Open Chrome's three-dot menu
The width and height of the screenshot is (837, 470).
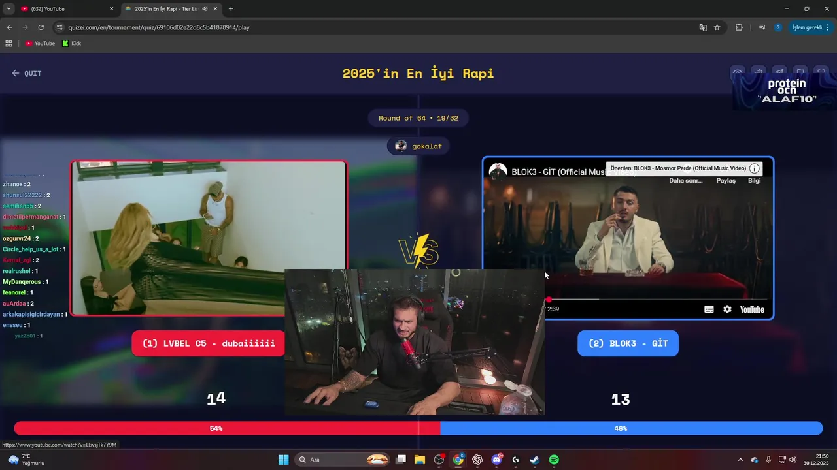828,27
